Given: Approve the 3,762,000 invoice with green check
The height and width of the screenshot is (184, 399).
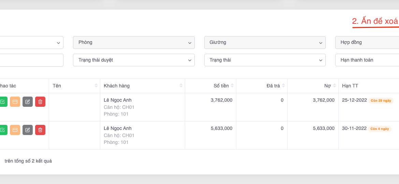Looking at the screenshot, I should 3,102.
